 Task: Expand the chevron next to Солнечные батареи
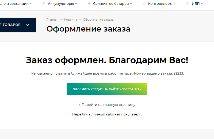pyautogui.click(x=131, y=4)
